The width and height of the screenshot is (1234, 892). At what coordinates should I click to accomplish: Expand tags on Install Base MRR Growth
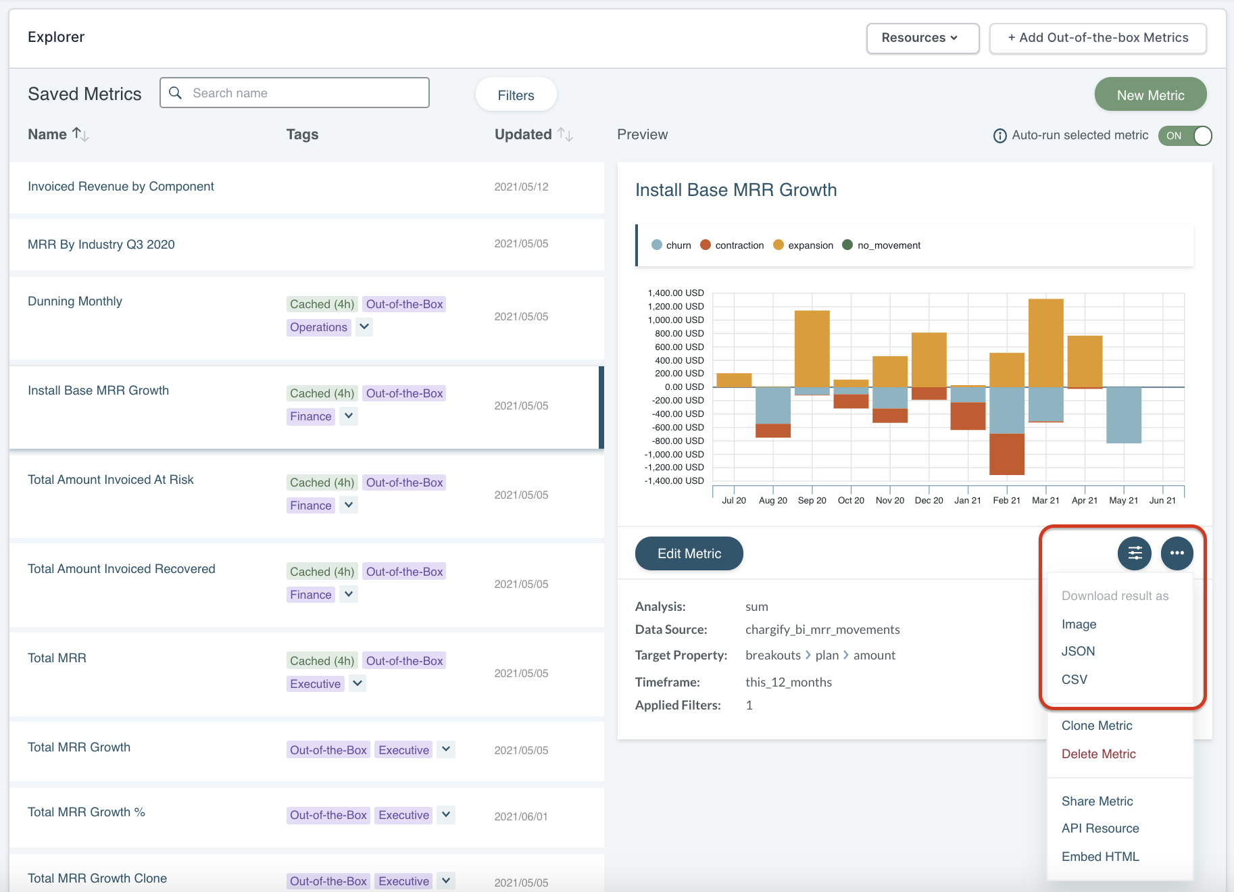click(349, 416)
